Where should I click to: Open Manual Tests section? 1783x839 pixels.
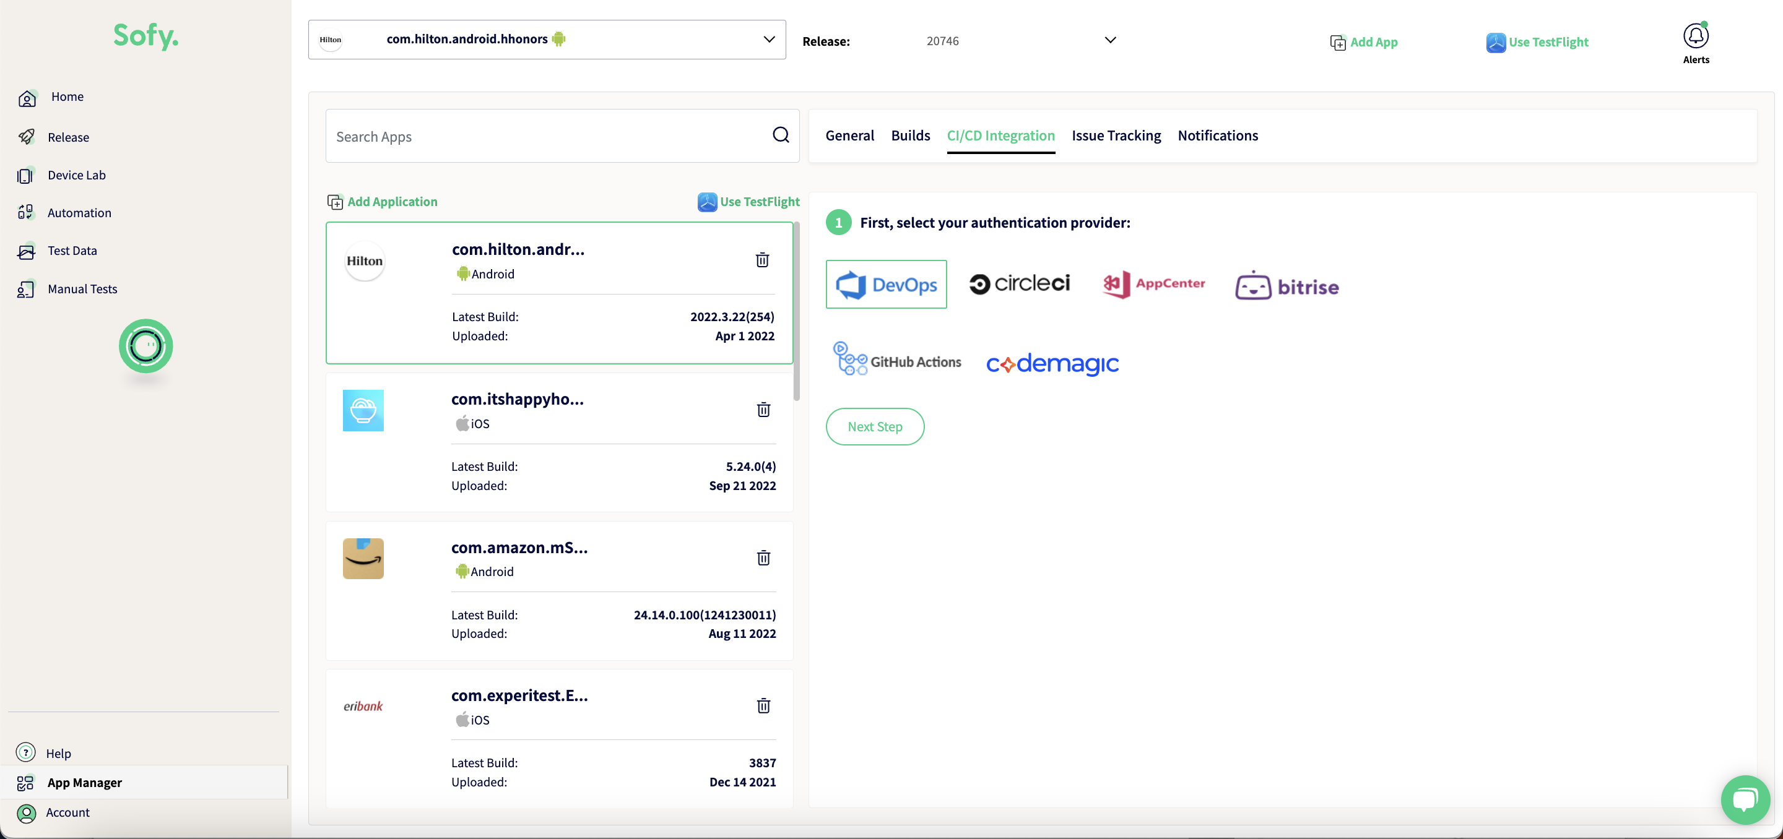coord(82,289)
